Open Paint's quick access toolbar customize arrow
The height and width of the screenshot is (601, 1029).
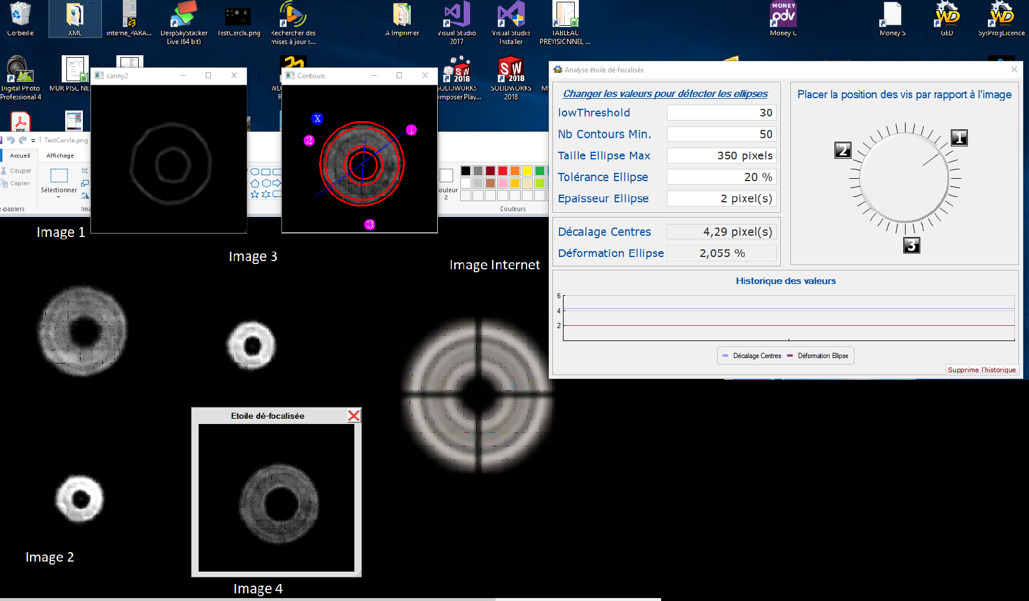point(33,141)
